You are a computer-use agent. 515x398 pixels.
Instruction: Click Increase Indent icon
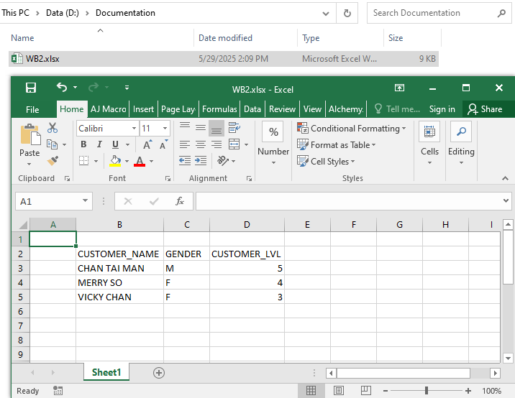(x=201, y=161)
